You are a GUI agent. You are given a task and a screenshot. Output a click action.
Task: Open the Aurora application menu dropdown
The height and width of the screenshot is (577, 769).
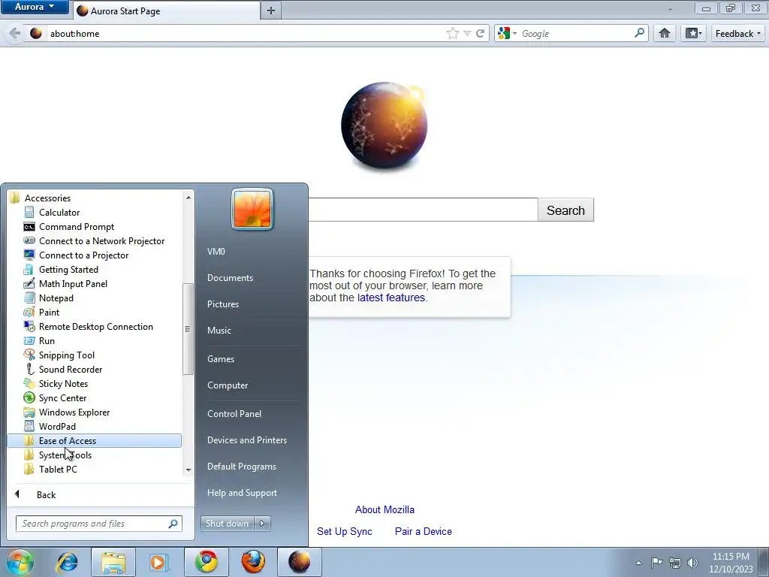(x=35, y=7)
